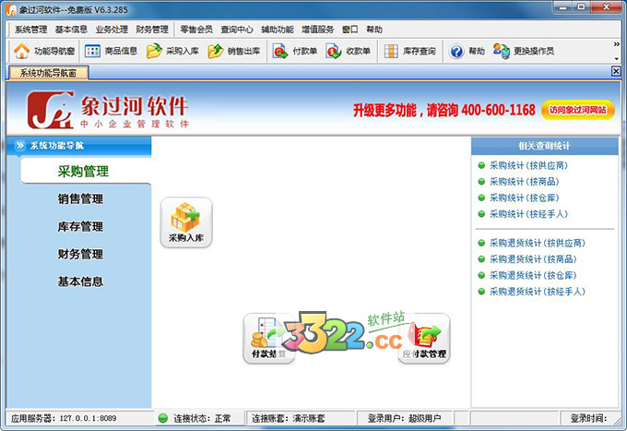Click the 访问象过河网站 button

tap(577, 110)
